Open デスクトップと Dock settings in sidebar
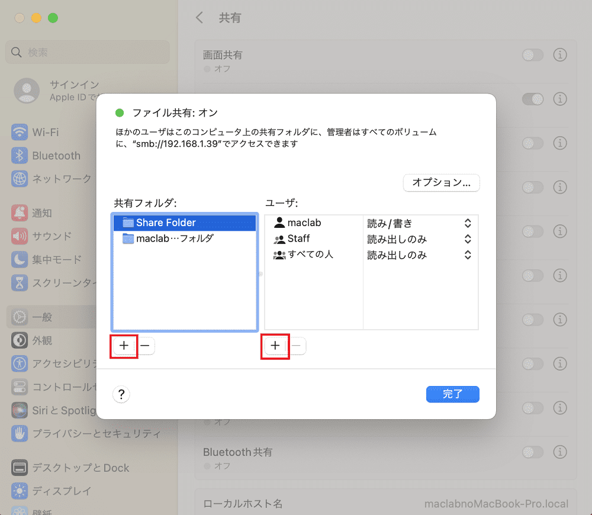 (70, 468)
